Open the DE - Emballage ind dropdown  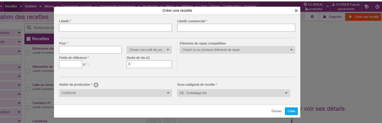[x=233, y=93]
